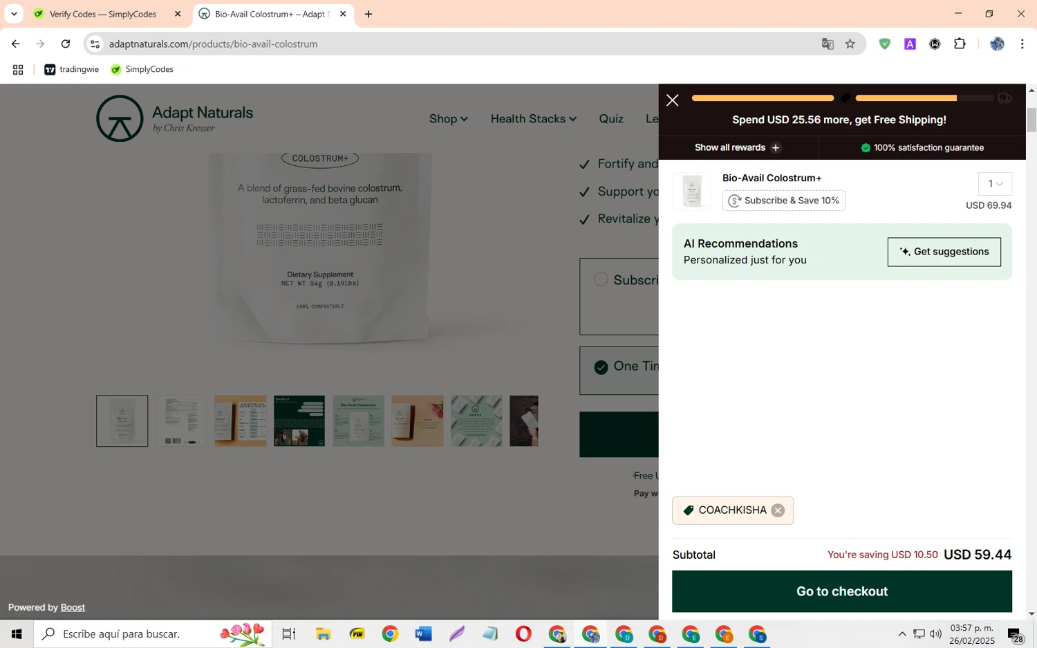Expand Show all rewards

[x=738, y=147]
